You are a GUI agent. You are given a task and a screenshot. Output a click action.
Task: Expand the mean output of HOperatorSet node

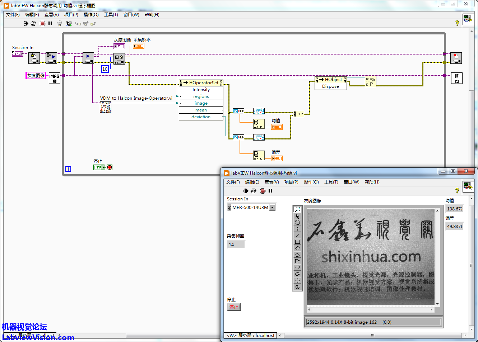point(201,110)
